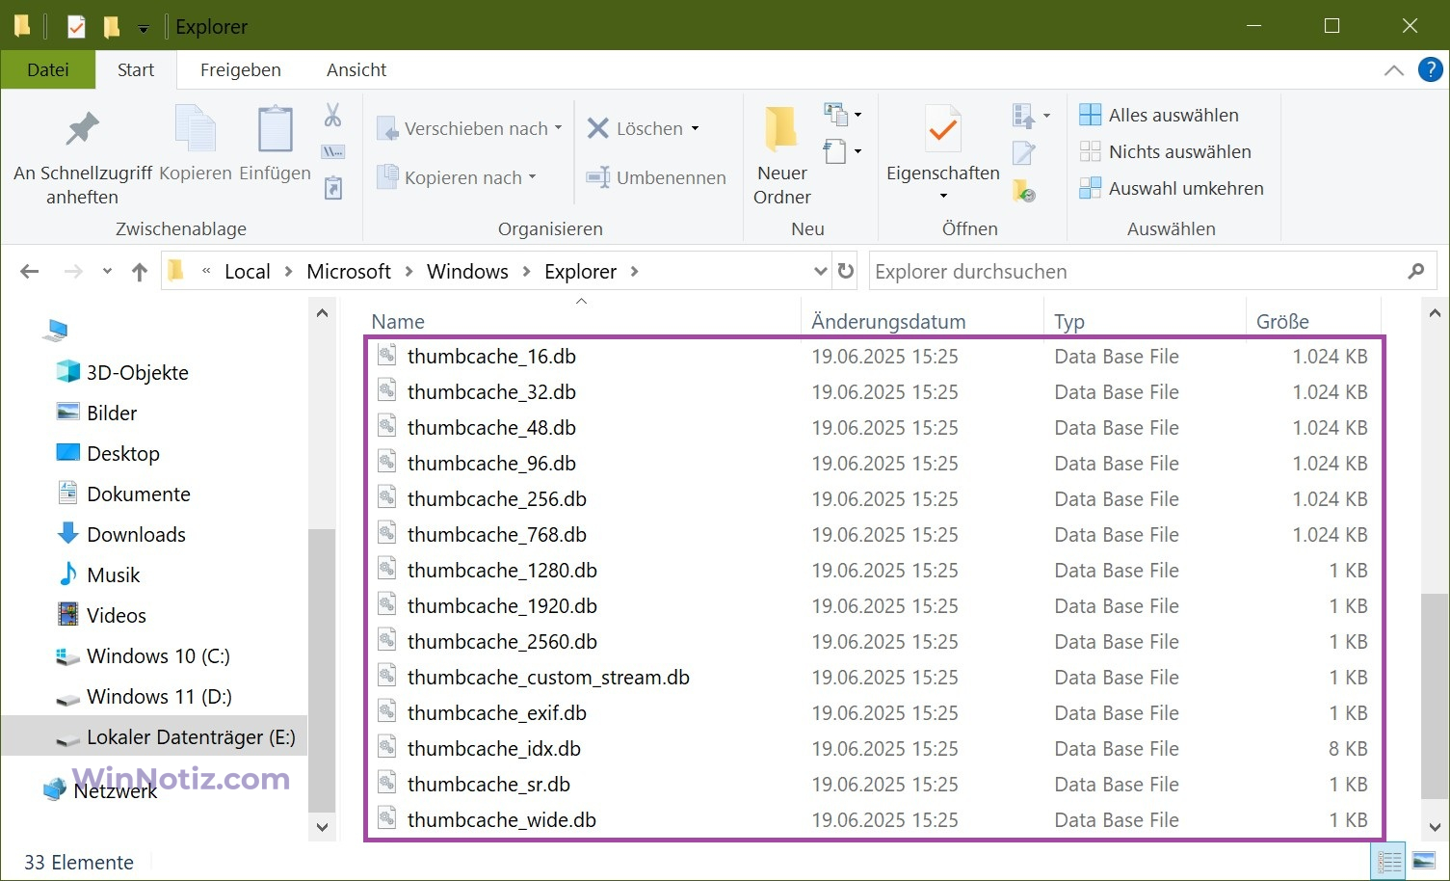Image resolution: width=1450 pixels, height=881 pixels.
Task: Click the history (Verlauf) icon
Action: [x=1024, y=190]
